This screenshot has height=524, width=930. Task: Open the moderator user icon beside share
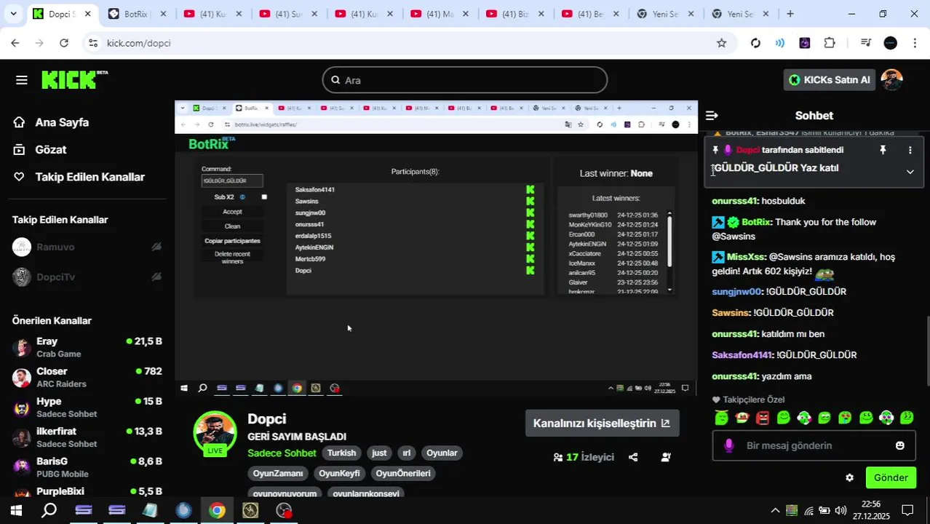coord(666,457)
